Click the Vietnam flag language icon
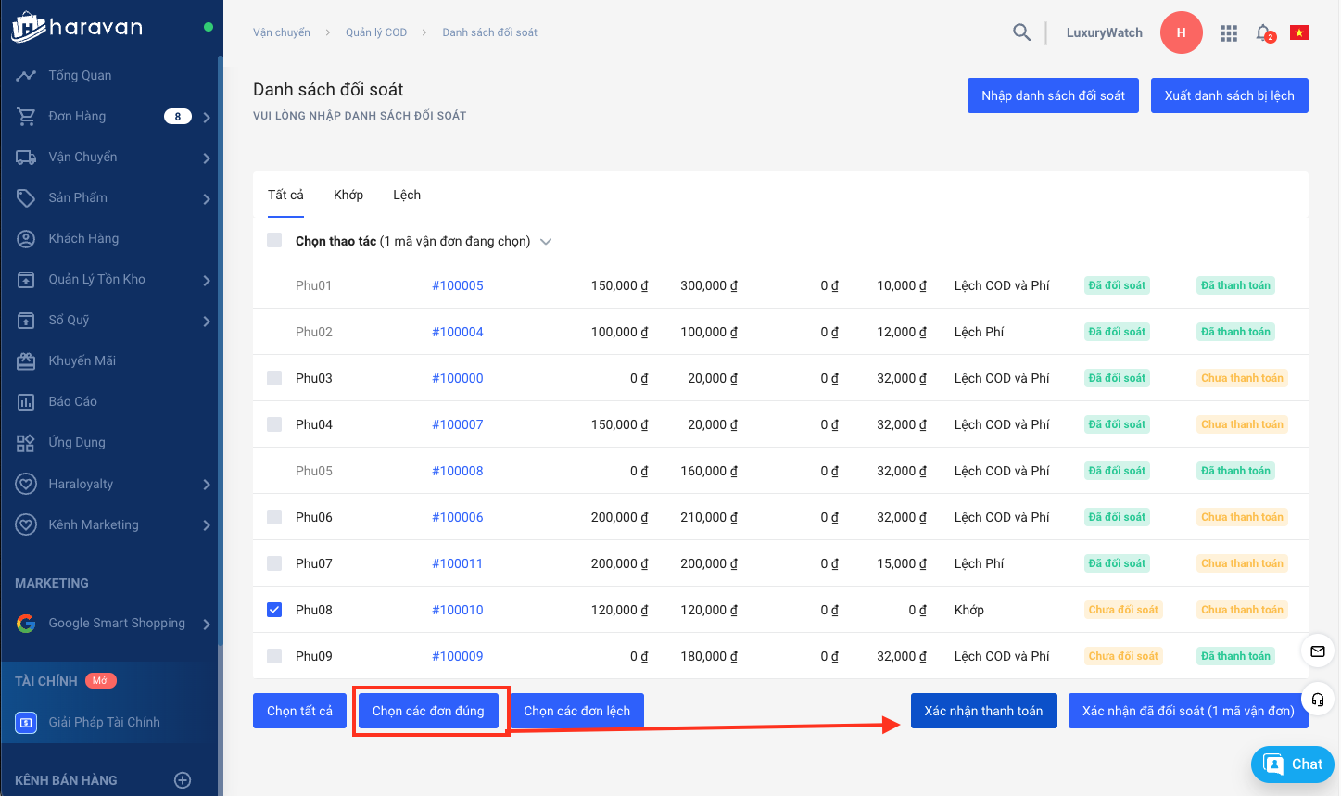1341x796 pixels. (x=1299, y=33)
